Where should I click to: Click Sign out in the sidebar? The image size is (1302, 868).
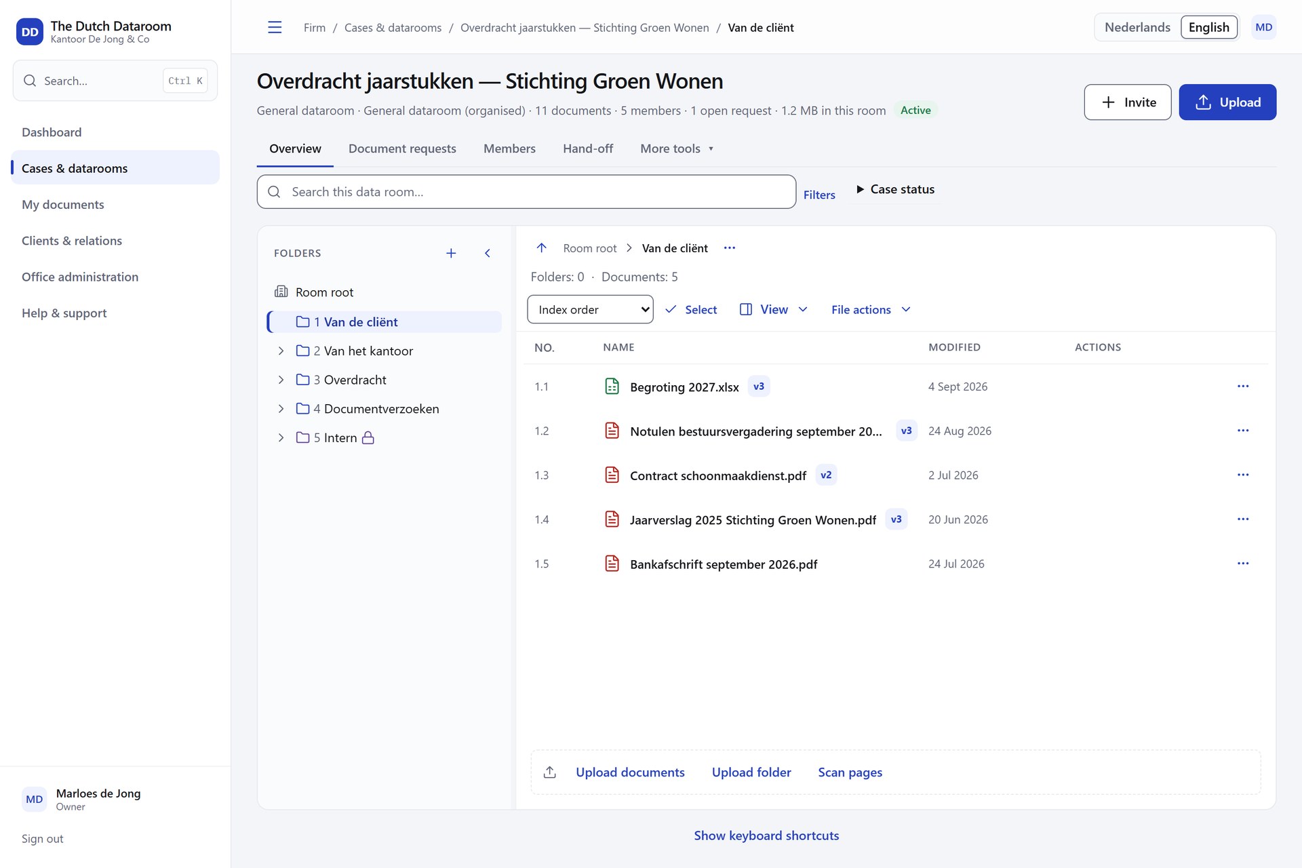(x=42, y=839)
